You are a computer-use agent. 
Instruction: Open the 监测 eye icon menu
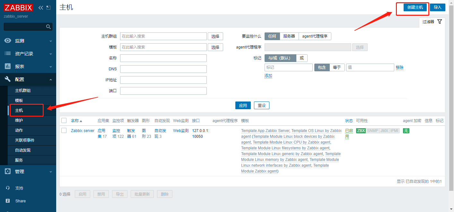[8, 41]
